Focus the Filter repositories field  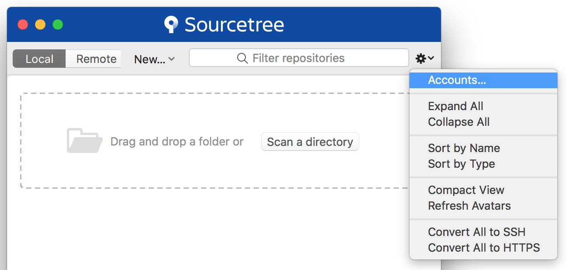(299, 58)
